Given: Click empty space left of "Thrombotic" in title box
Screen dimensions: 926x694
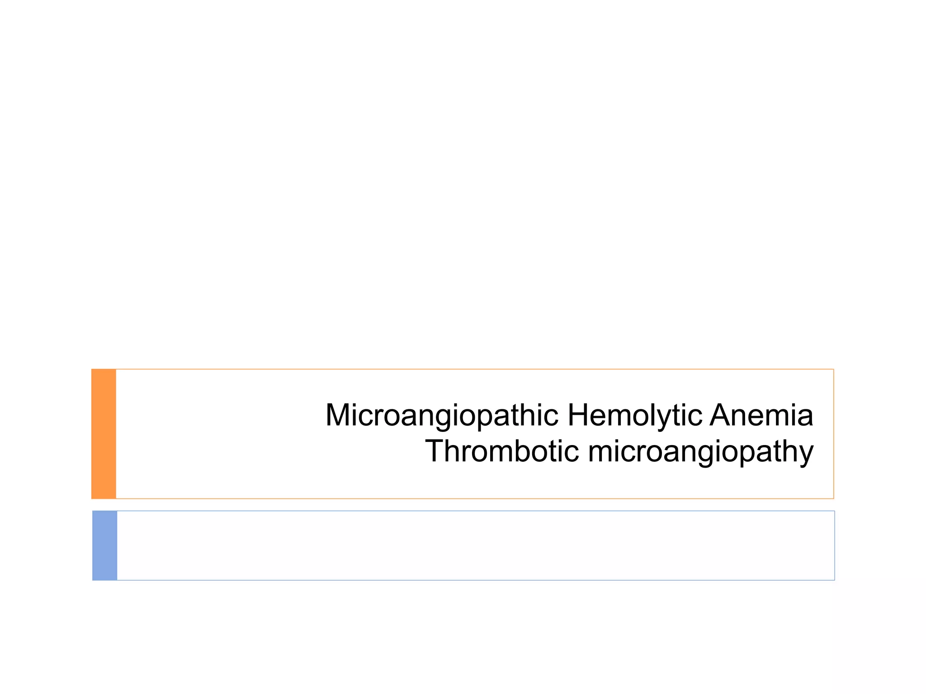Looking at the screenshot, I should click(x=271, y=452).
